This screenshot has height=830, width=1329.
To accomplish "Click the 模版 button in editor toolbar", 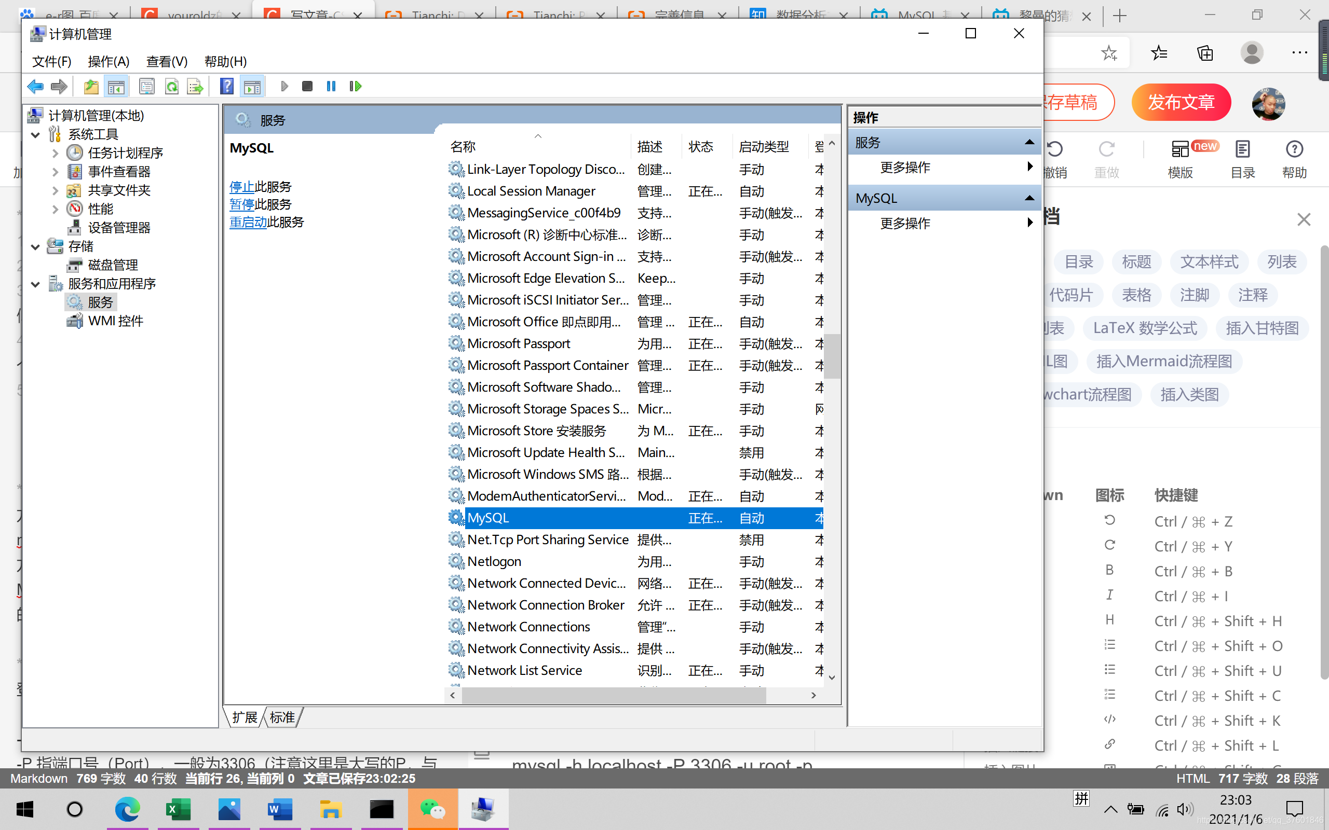I will tap(1180, 159).
